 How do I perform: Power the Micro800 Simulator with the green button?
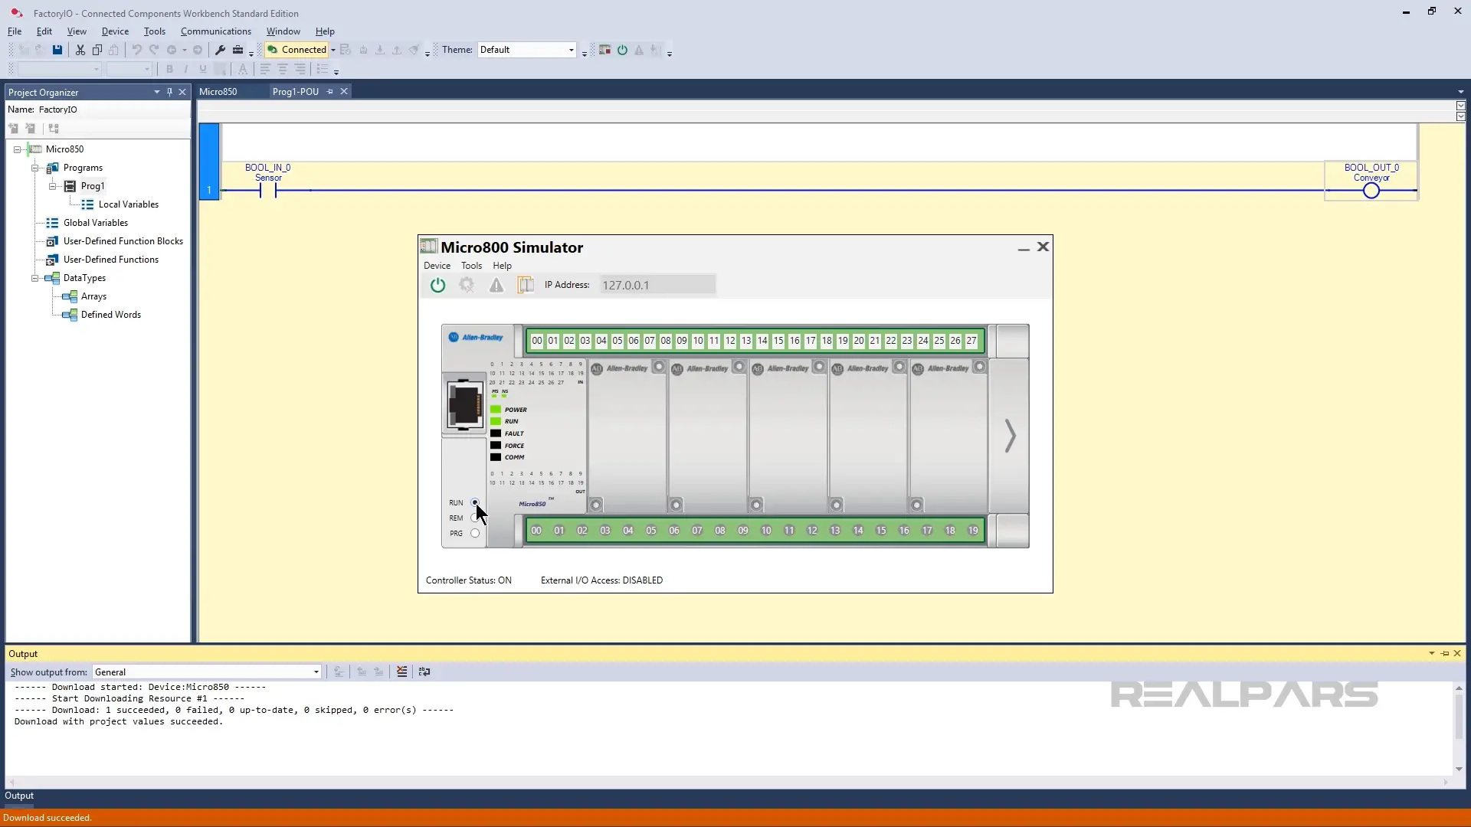click(437, 285)
